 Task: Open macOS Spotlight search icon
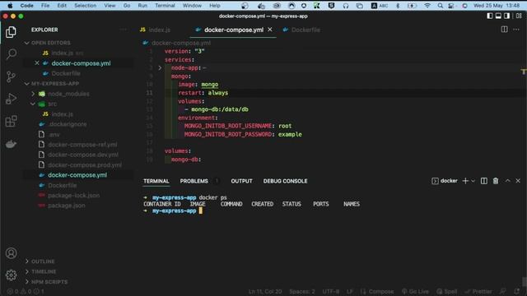tap(441, 6)
